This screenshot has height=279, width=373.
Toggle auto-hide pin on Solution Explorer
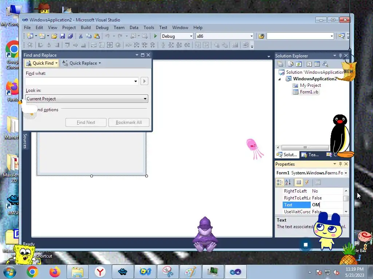coord(341,56)
